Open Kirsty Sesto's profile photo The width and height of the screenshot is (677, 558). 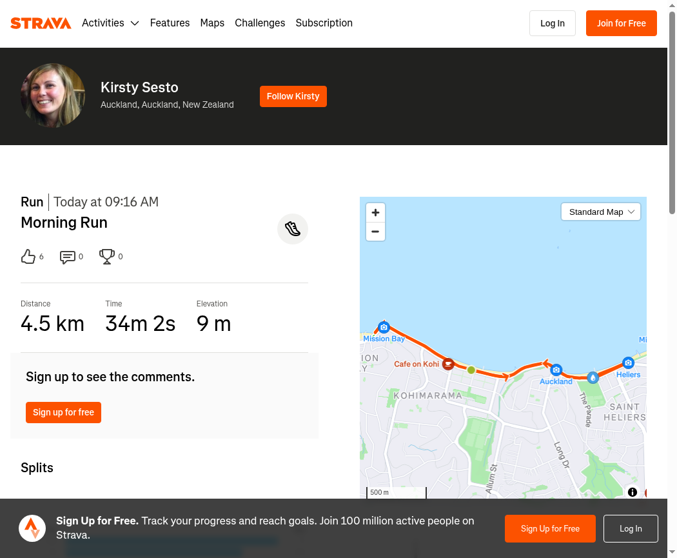(x=53, y=95)
